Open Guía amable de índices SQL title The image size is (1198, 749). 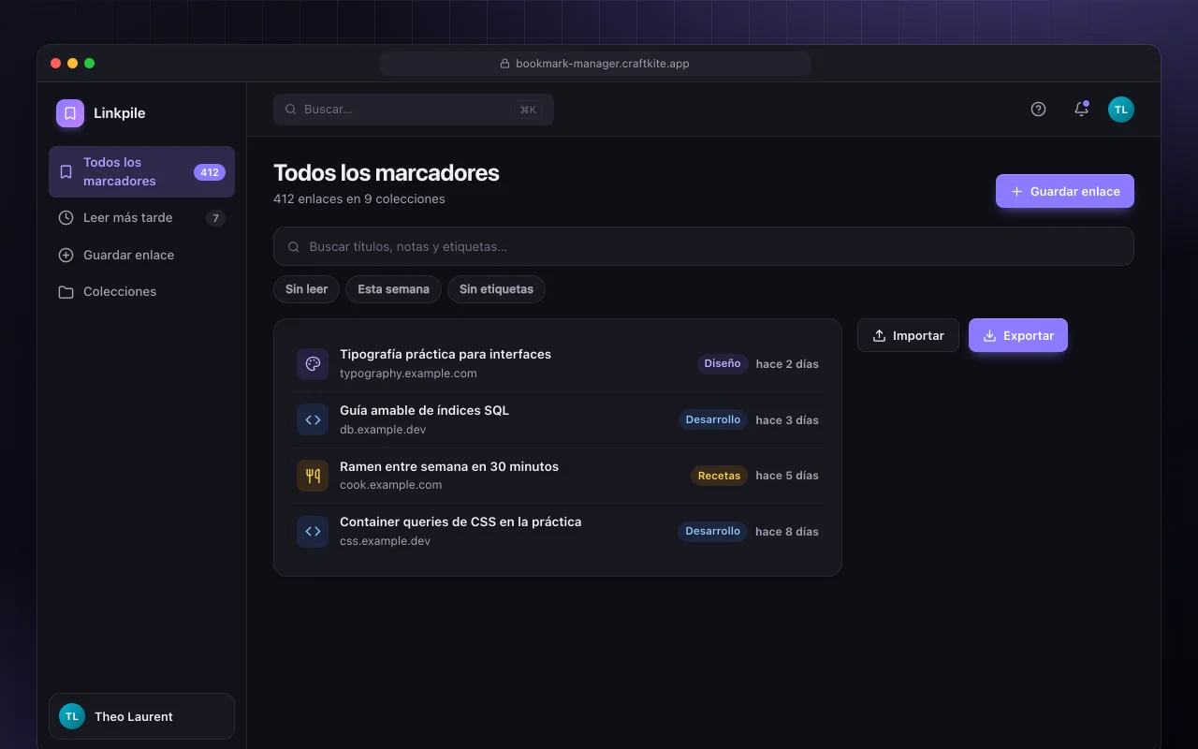point(424,410)
